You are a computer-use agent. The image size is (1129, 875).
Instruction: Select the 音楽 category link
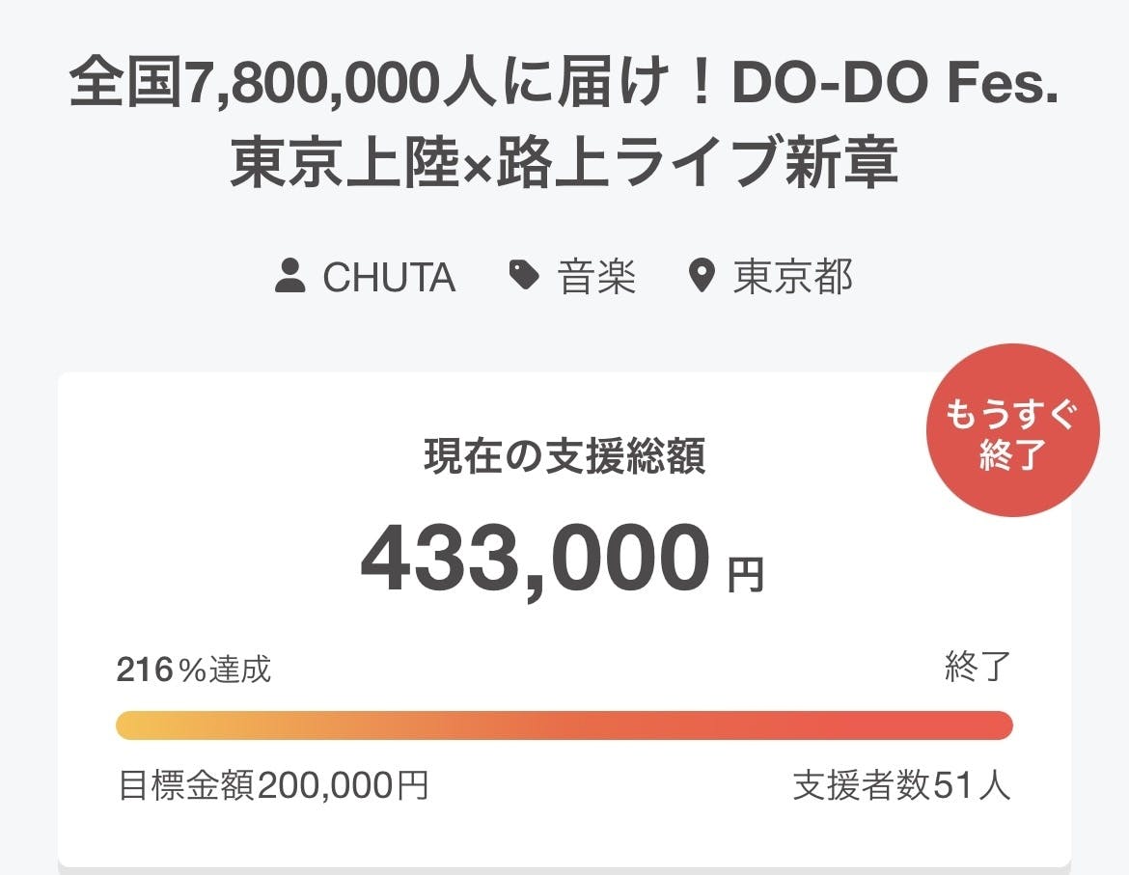pyautogui.click(x=596, y=278)
